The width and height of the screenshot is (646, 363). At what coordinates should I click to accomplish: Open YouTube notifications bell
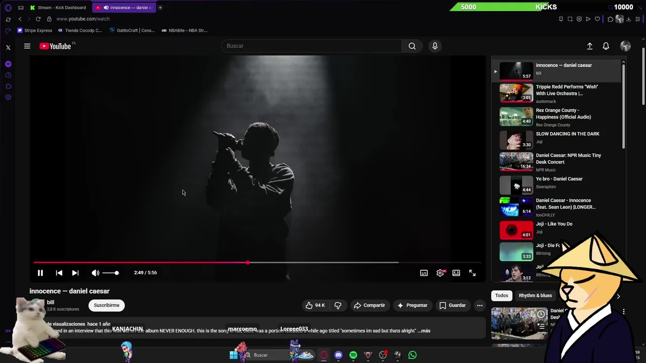point(606,46)
